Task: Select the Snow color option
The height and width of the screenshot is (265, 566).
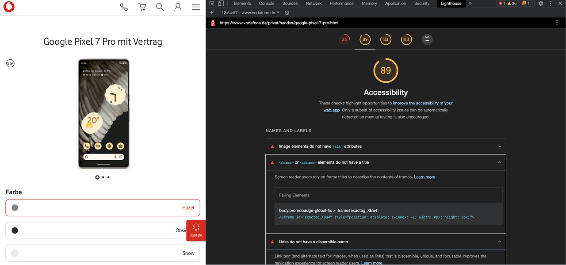Action: [103, 253]
